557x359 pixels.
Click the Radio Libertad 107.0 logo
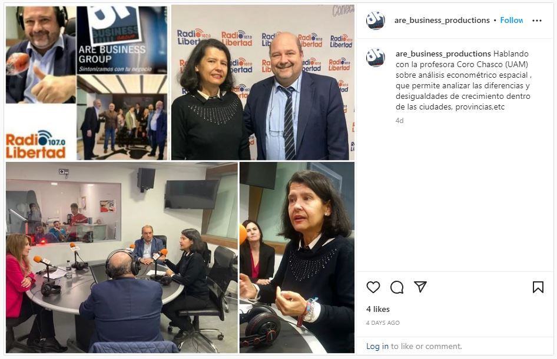coord(35,144)
